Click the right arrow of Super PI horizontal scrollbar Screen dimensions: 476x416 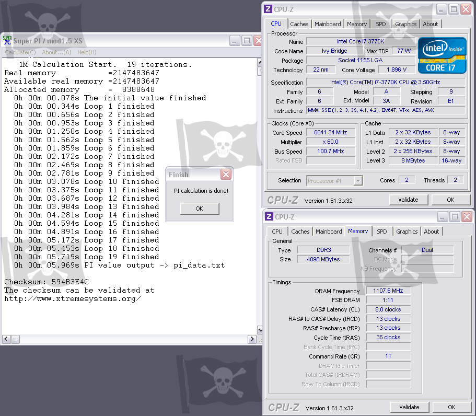tap(252, 339)
